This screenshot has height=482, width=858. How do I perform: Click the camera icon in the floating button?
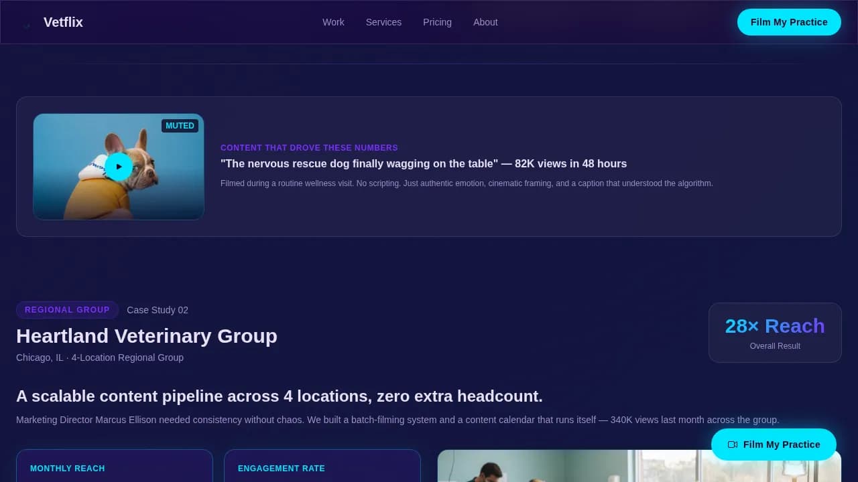coord(733,445)
